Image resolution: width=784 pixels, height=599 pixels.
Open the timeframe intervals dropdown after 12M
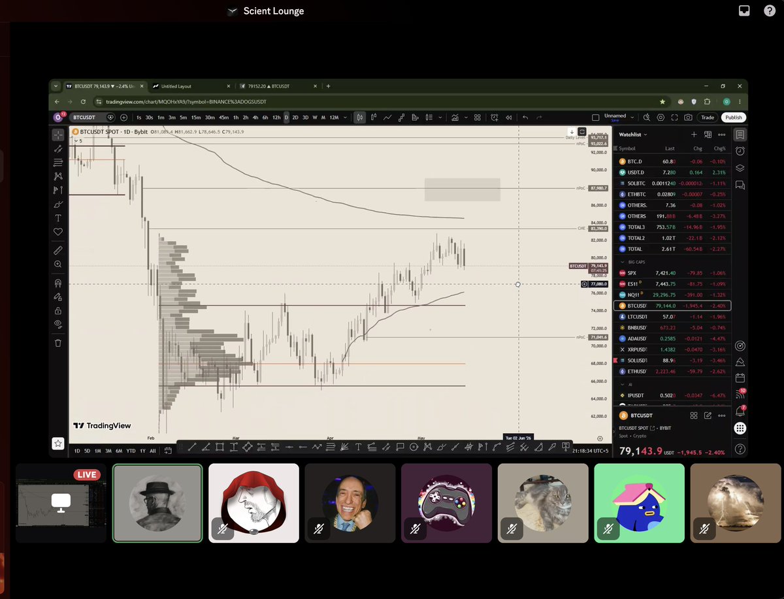pyautogui.click(x=345, y=118)
